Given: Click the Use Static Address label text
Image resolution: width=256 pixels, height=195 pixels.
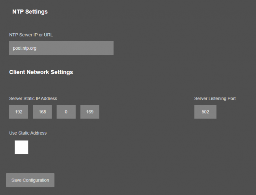Looking at the screenshot, I should coord(28,133).
